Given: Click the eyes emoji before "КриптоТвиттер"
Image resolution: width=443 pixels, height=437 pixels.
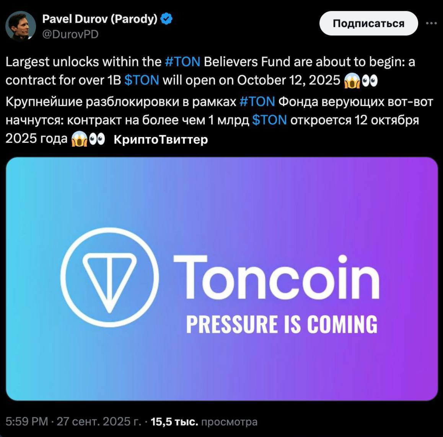Looking at the screenshot, I should 96,139.
